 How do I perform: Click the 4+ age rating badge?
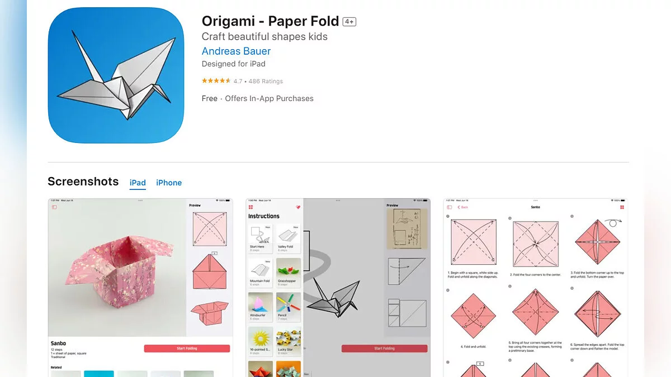coord(349,22)
